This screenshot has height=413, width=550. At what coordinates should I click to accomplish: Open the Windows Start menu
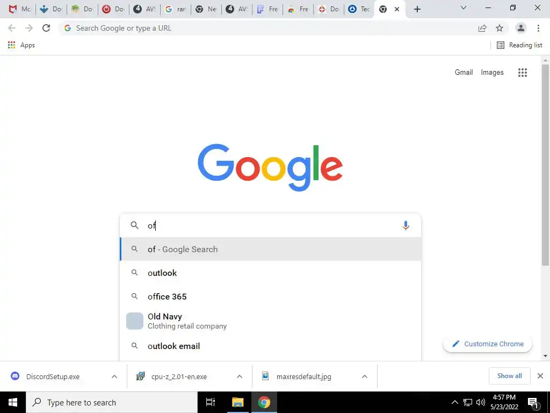13,402
